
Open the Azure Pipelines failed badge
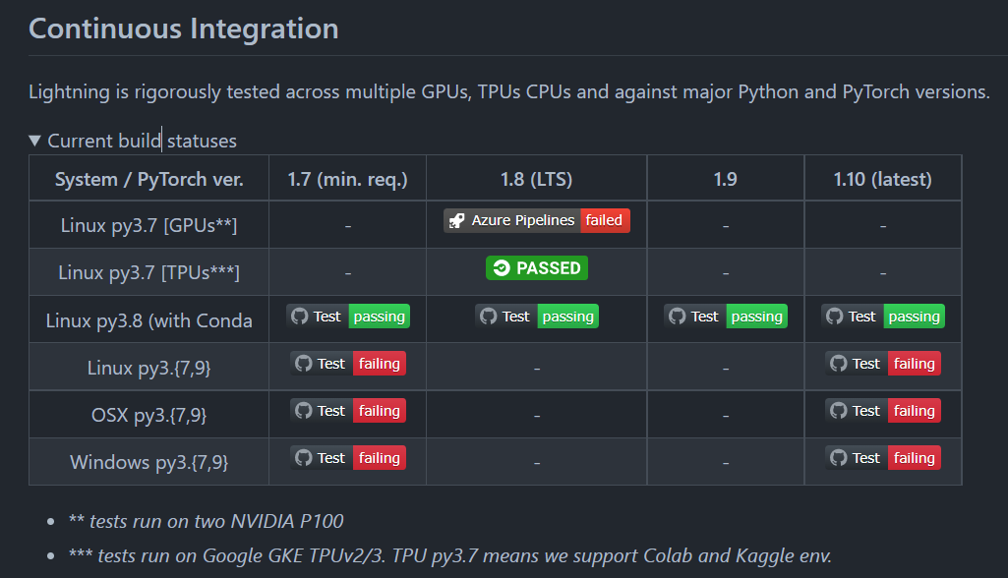[x=537, y=220]
